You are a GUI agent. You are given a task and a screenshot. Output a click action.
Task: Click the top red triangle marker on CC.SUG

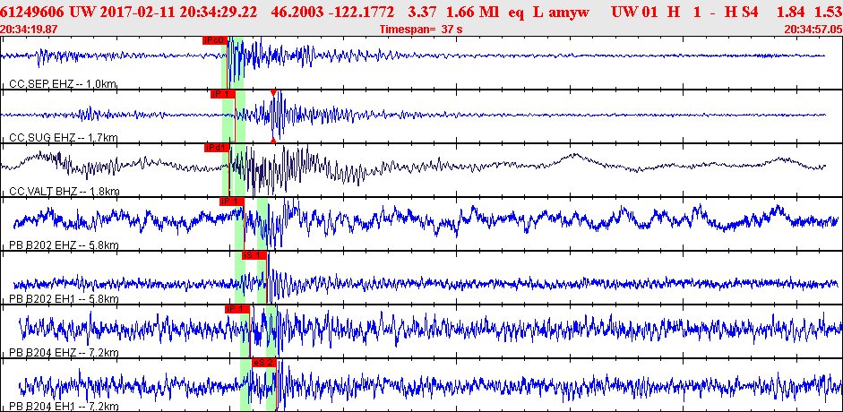(x=273, y=93)
